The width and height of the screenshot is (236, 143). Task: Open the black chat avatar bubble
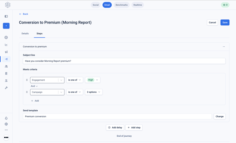coord(6,137)
